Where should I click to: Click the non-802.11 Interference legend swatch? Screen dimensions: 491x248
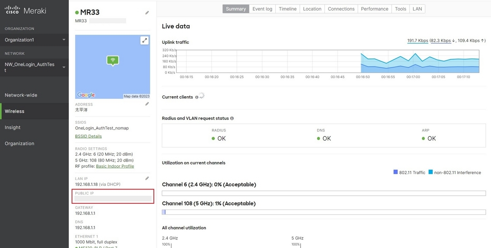pos(431,172)
